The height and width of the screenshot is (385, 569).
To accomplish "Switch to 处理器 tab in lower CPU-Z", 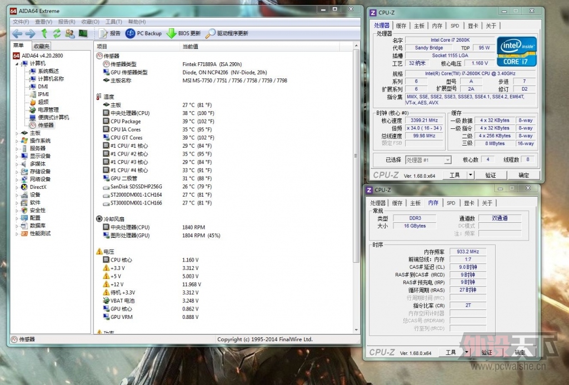I will click(378, 203).
